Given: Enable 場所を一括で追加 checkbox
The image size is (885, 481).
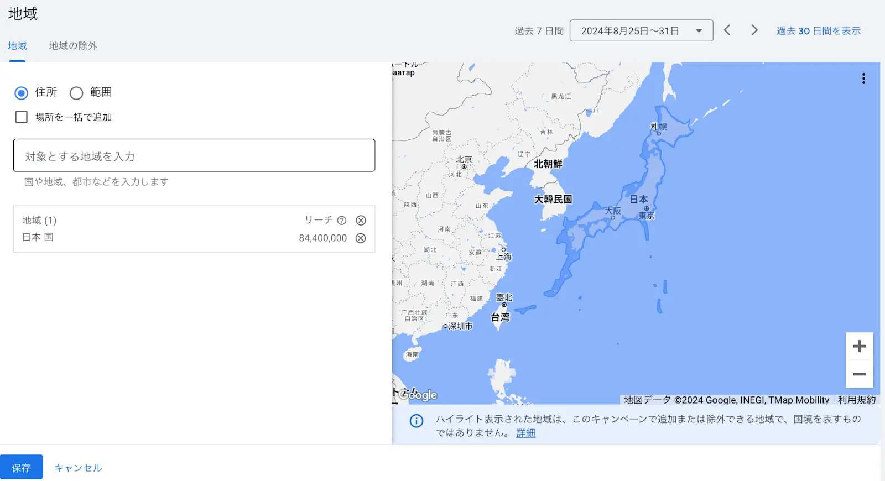Looking at the screenshot, I should pos(21,117).
